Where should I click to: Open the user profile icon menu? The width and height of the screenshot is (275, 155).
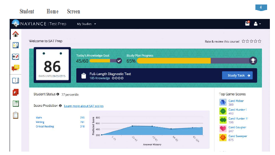point(257,24)
